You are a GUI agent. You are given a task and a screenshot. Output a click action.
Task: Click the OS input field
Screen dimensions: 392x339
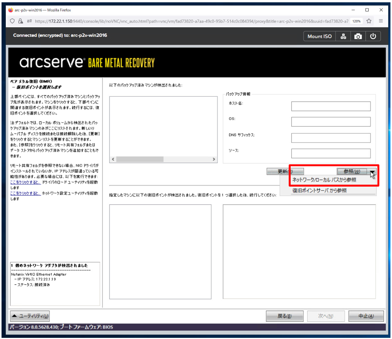pos(331,122)
